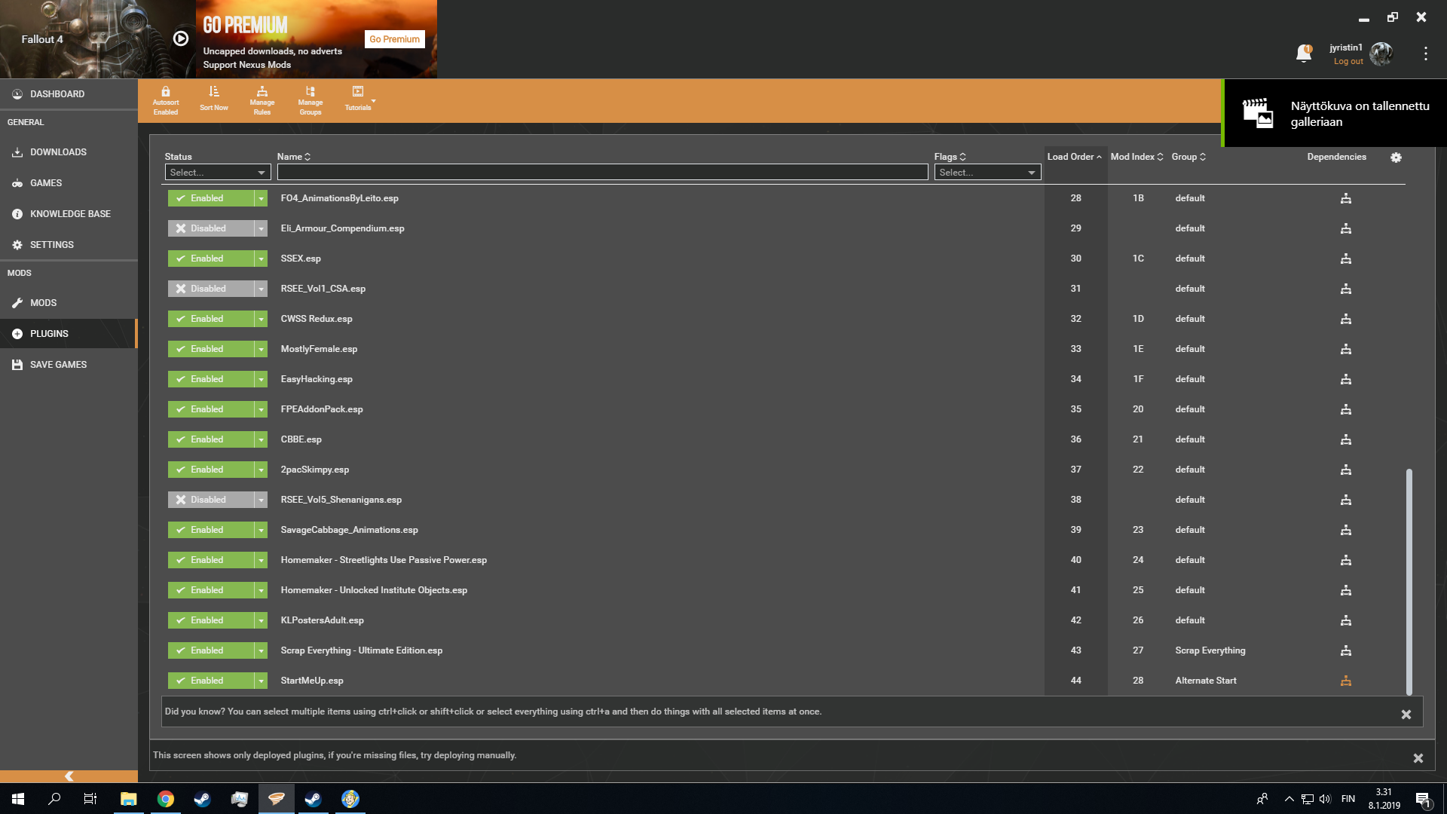Expand status dropdown arrow for SSEX.esp
1447x814 pixels.
(262, 259)
